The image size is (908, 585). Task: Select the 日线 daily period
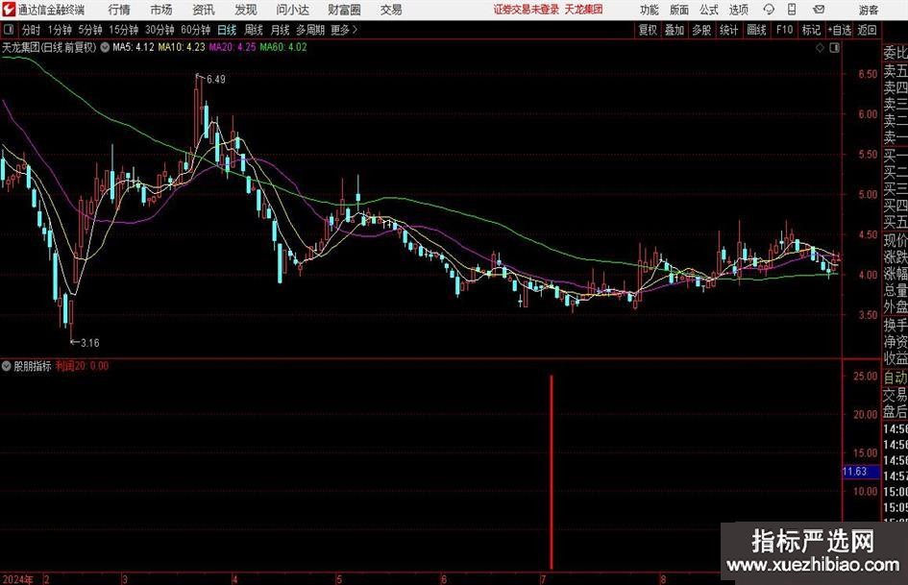click(227, 30)
